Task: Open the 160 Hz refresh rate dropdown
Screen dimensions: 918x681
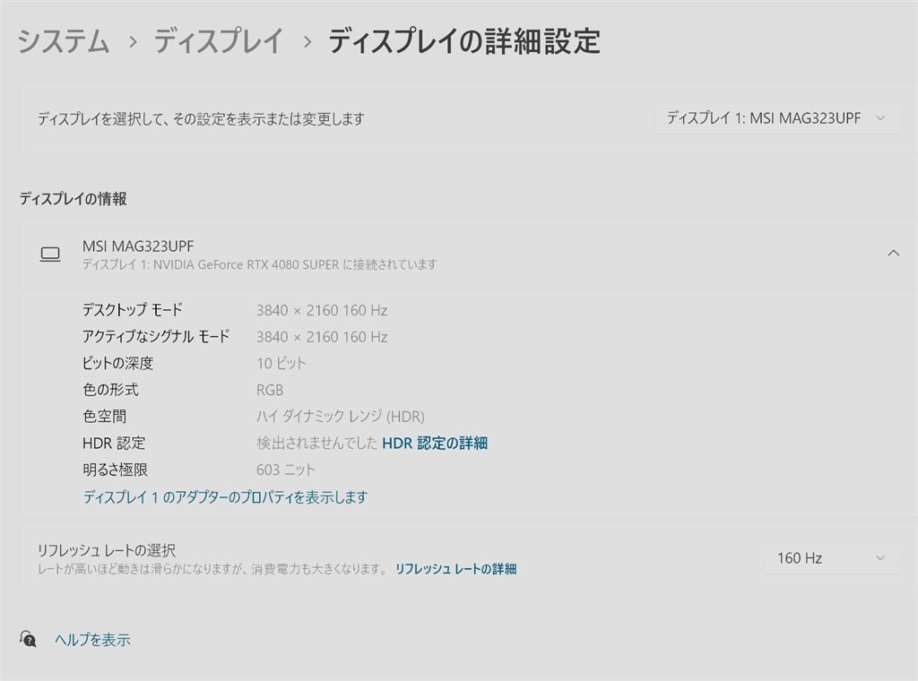Action: [x=831, y=557]
